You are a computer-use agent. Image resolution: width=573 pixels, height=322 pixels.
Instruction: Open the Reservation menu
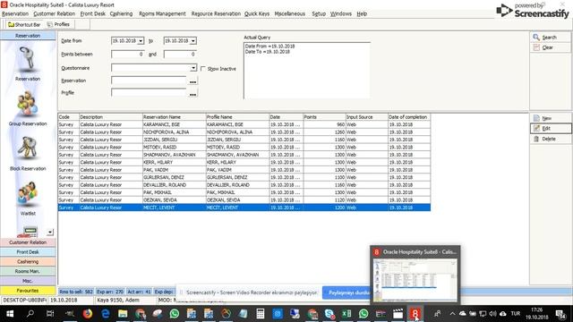click(15, 13)
